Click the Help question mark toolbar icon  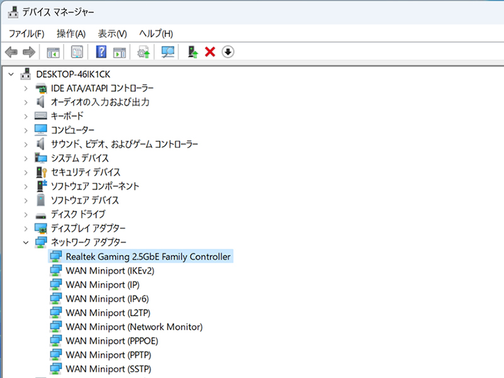pos(101,52)
